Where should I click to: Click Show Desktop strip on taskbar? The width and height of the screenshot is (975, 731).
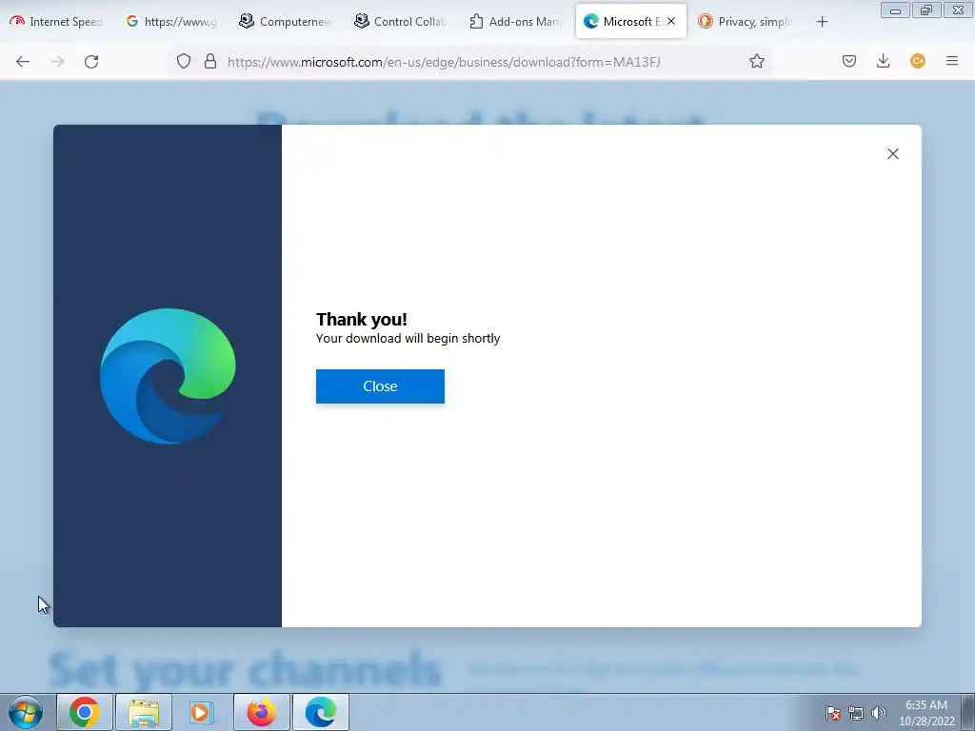(968, 712)
